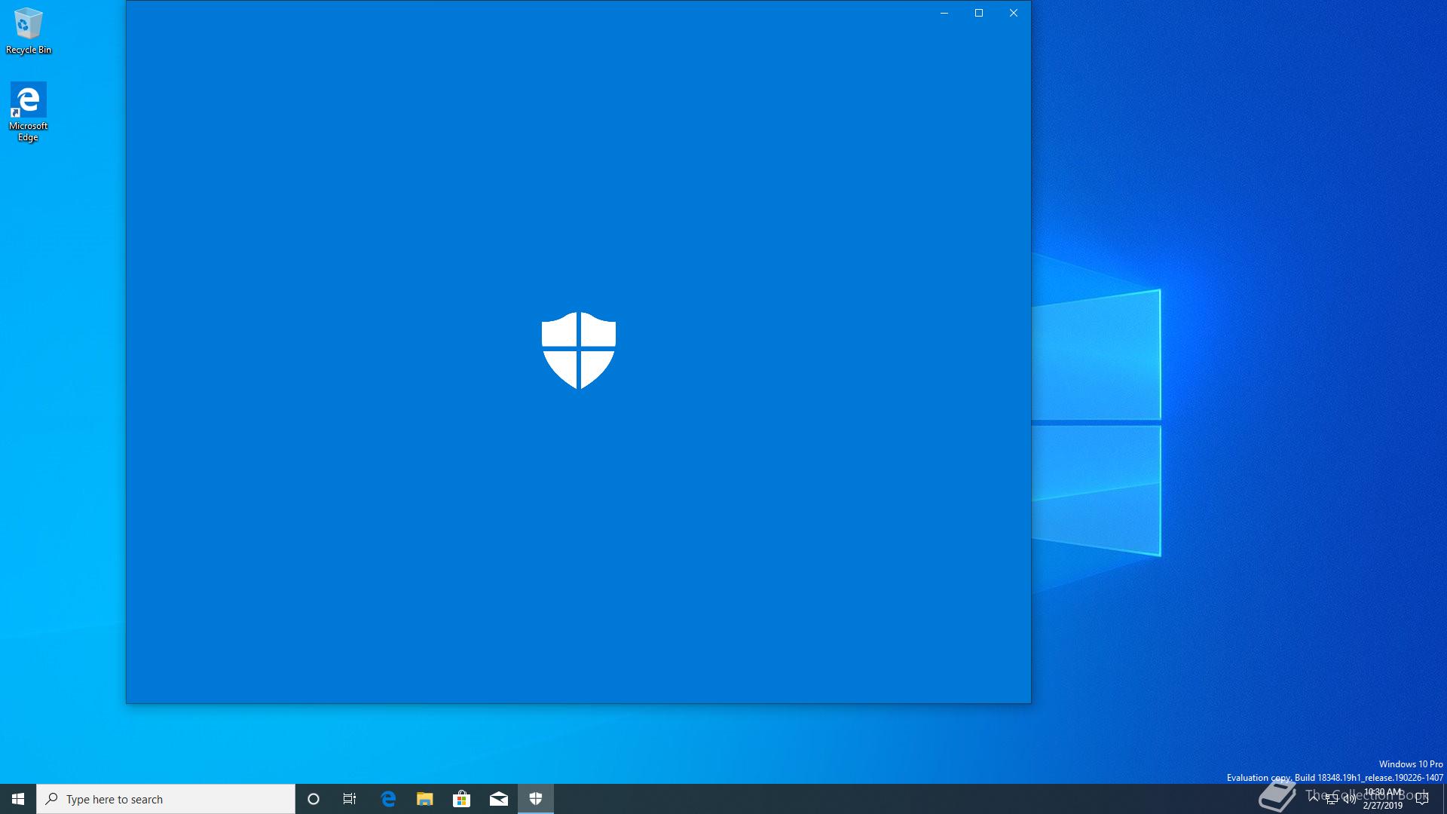The width and height of the screenshot is (1447, 814).
Task: Open the Action Center notifications icon
Action: coord(1422,799)
